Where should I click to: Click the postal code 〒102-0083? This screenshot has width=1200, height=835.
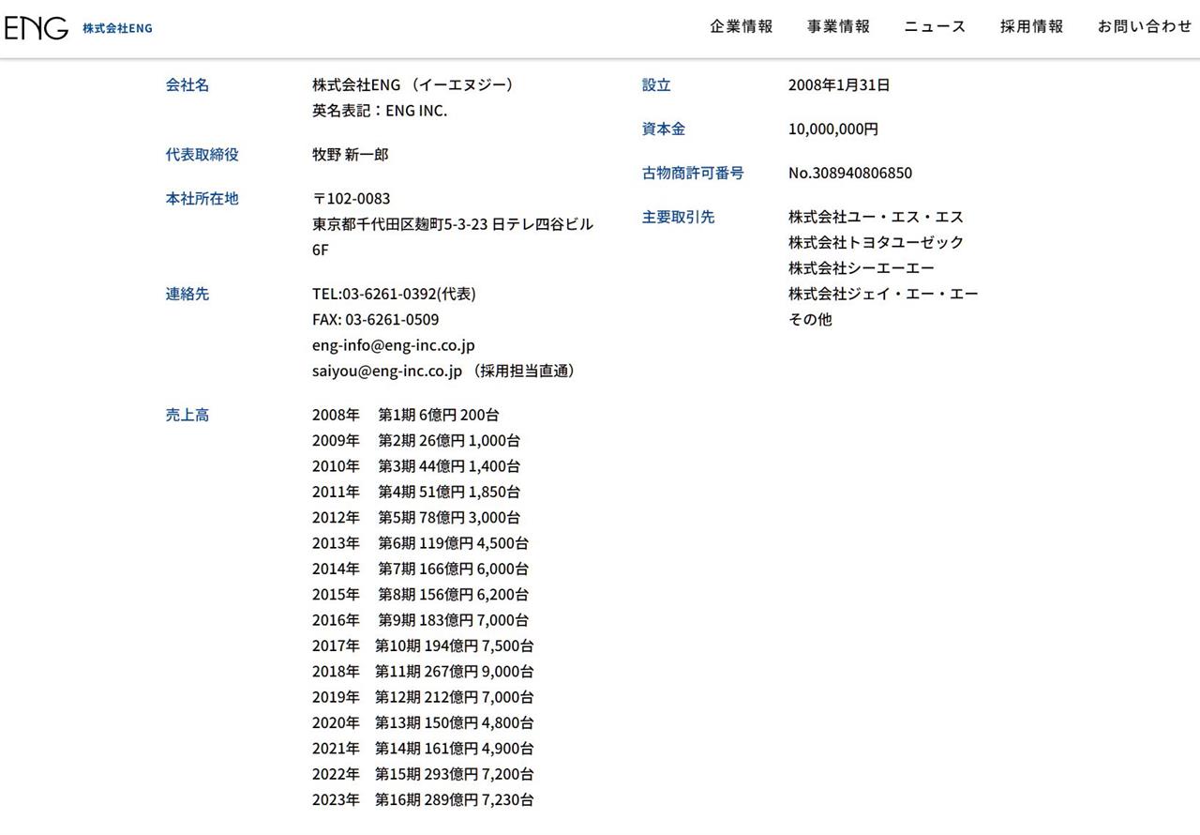point(352,198)
